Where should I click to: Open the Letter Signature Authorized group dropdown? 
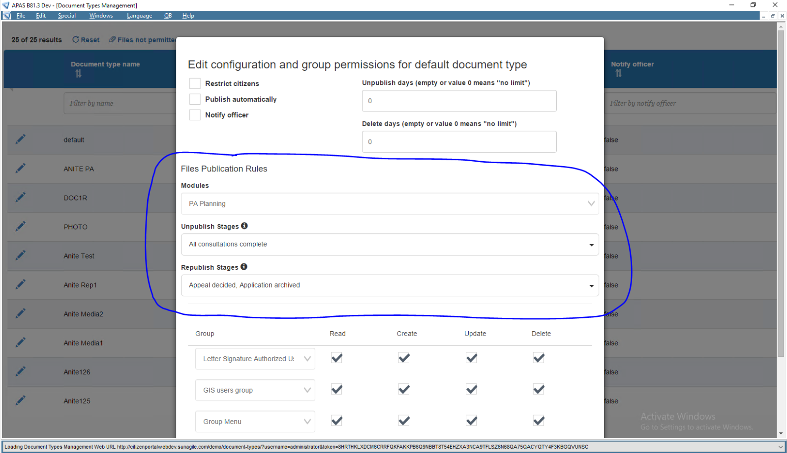click(x=255, y=359)
